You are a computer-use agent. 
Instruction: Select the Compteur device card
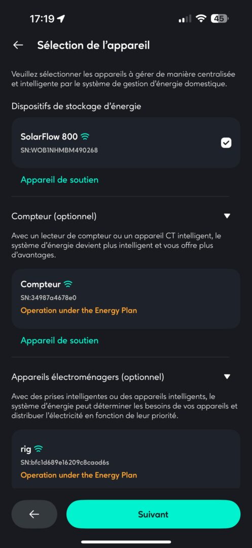coord(126,299)
